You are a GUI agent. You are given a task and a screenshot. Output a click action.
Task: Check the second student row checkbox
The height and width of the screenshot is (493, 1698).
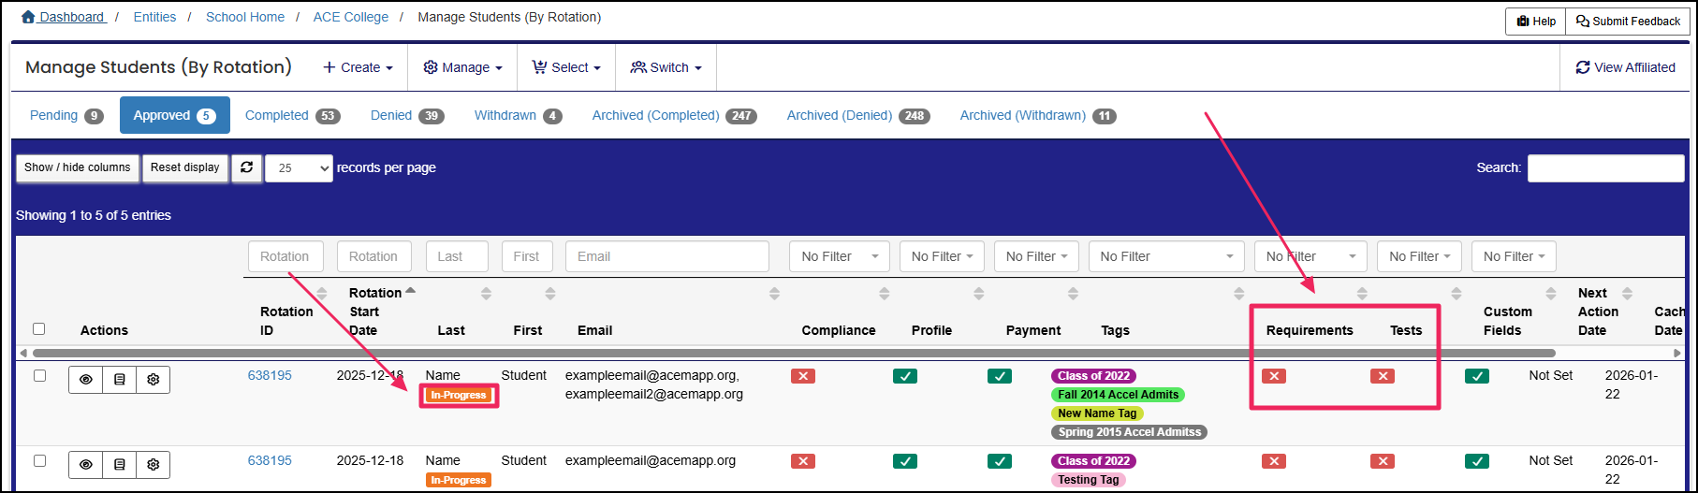tap(39, 460)
